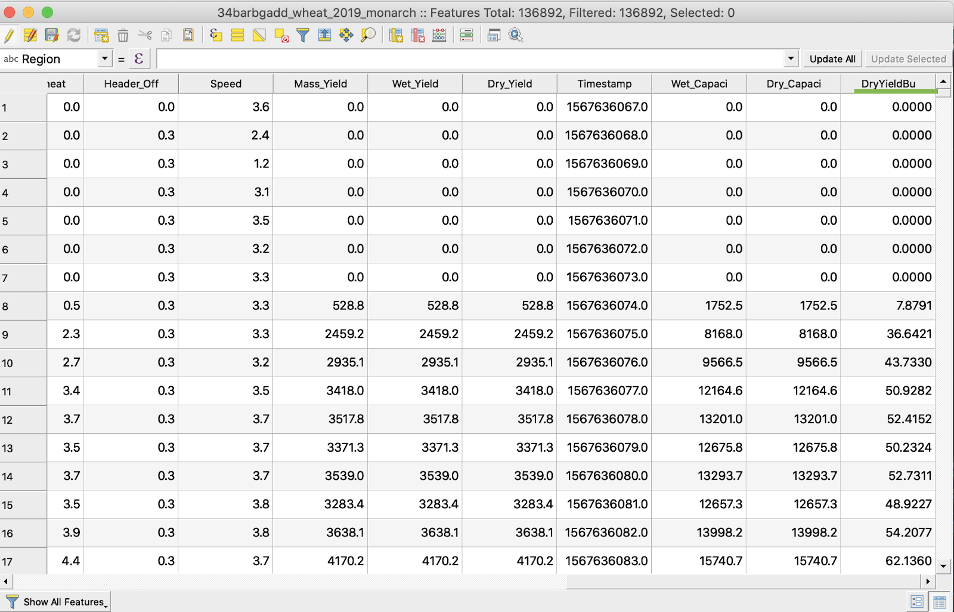Viewport: 954px width, 612px height.
Task: Sort by the Dry_Yield column header
Action: coord(510,83)
